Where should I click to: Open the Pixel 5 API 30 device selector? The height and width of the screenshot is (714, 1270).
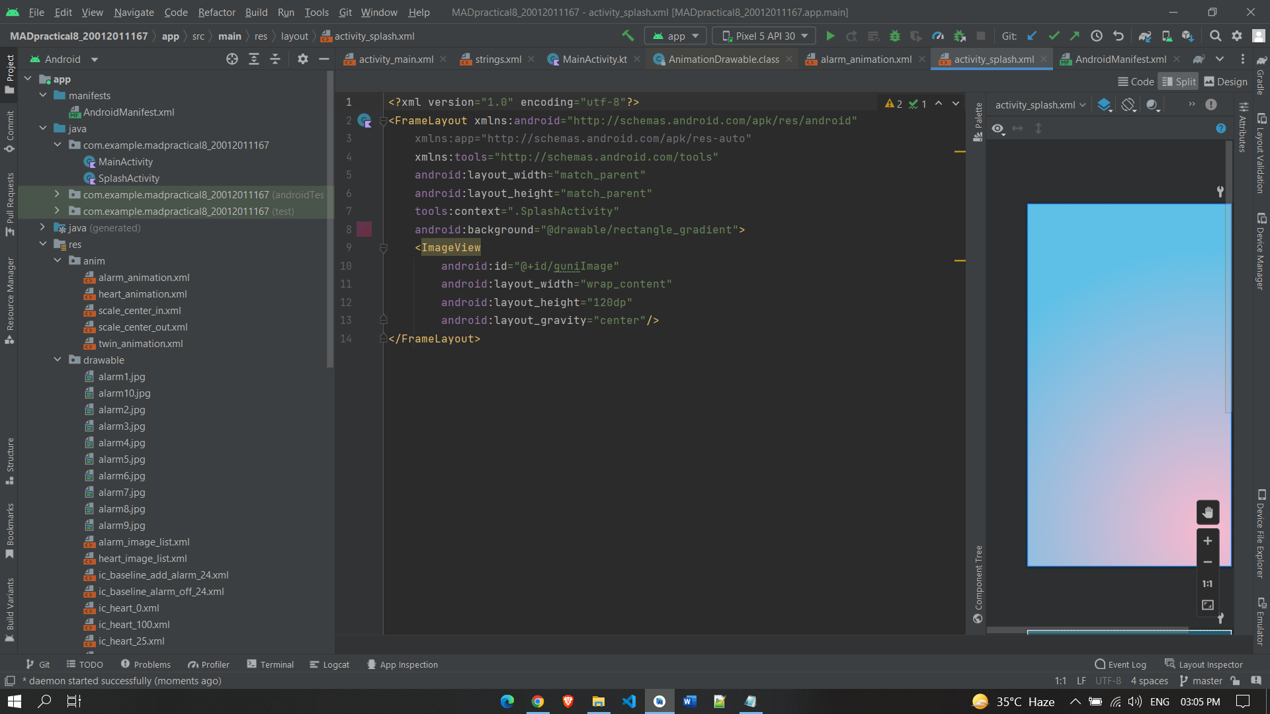(x=763, y=36)
